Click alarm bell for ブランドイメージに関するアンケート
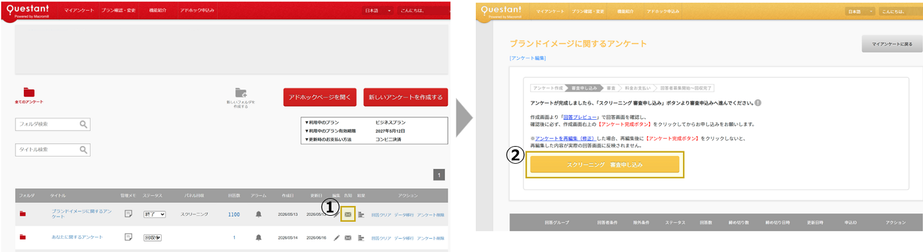 [258, 214]
